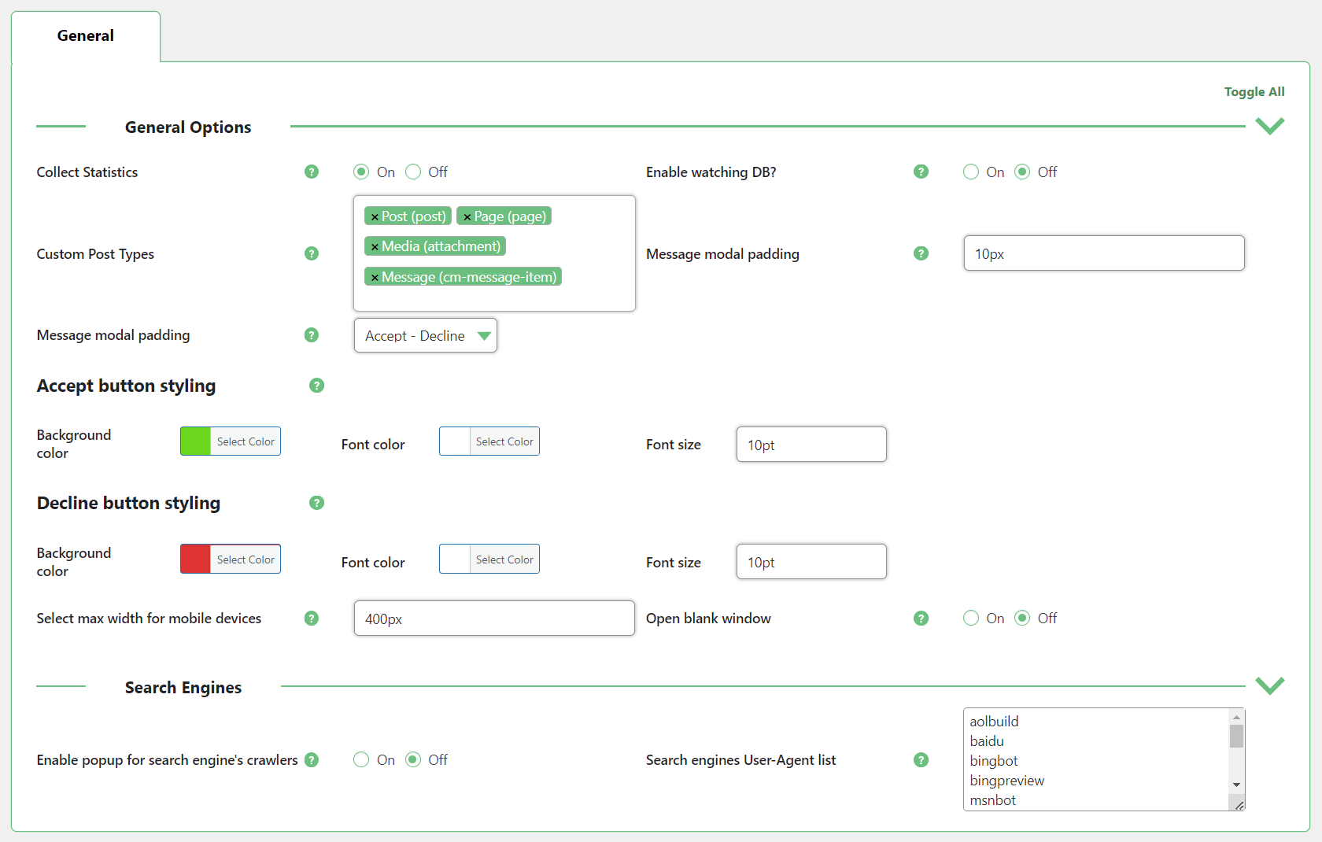Screen dimensions: 1322x842
Task: Collapse the General Options section
Action: (x=1269, y=126)
